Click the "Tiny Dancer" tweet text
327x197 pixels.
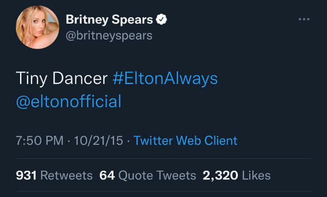click(x=61, y=79)
